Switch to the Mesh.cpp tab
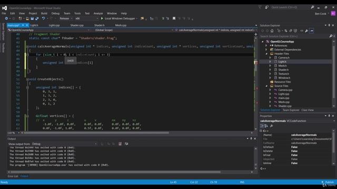 pyautogui.click(x=121, y=25)
